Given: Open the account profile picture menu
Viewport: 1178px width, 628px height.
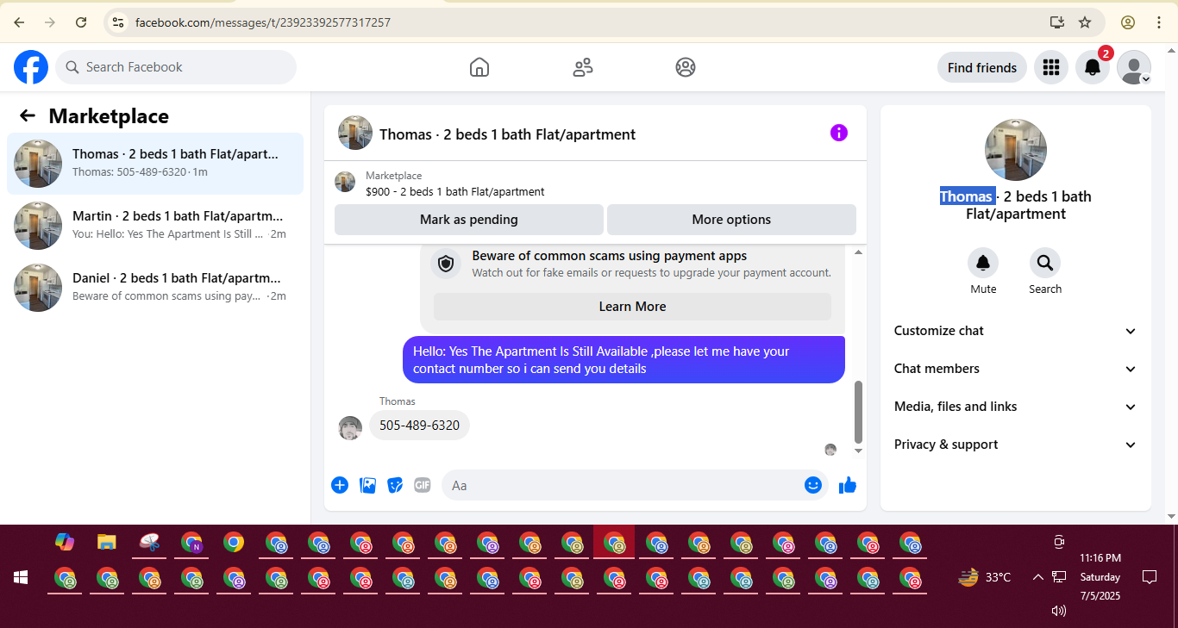Looking at the screenshot, I should (x=1134, y=67).
